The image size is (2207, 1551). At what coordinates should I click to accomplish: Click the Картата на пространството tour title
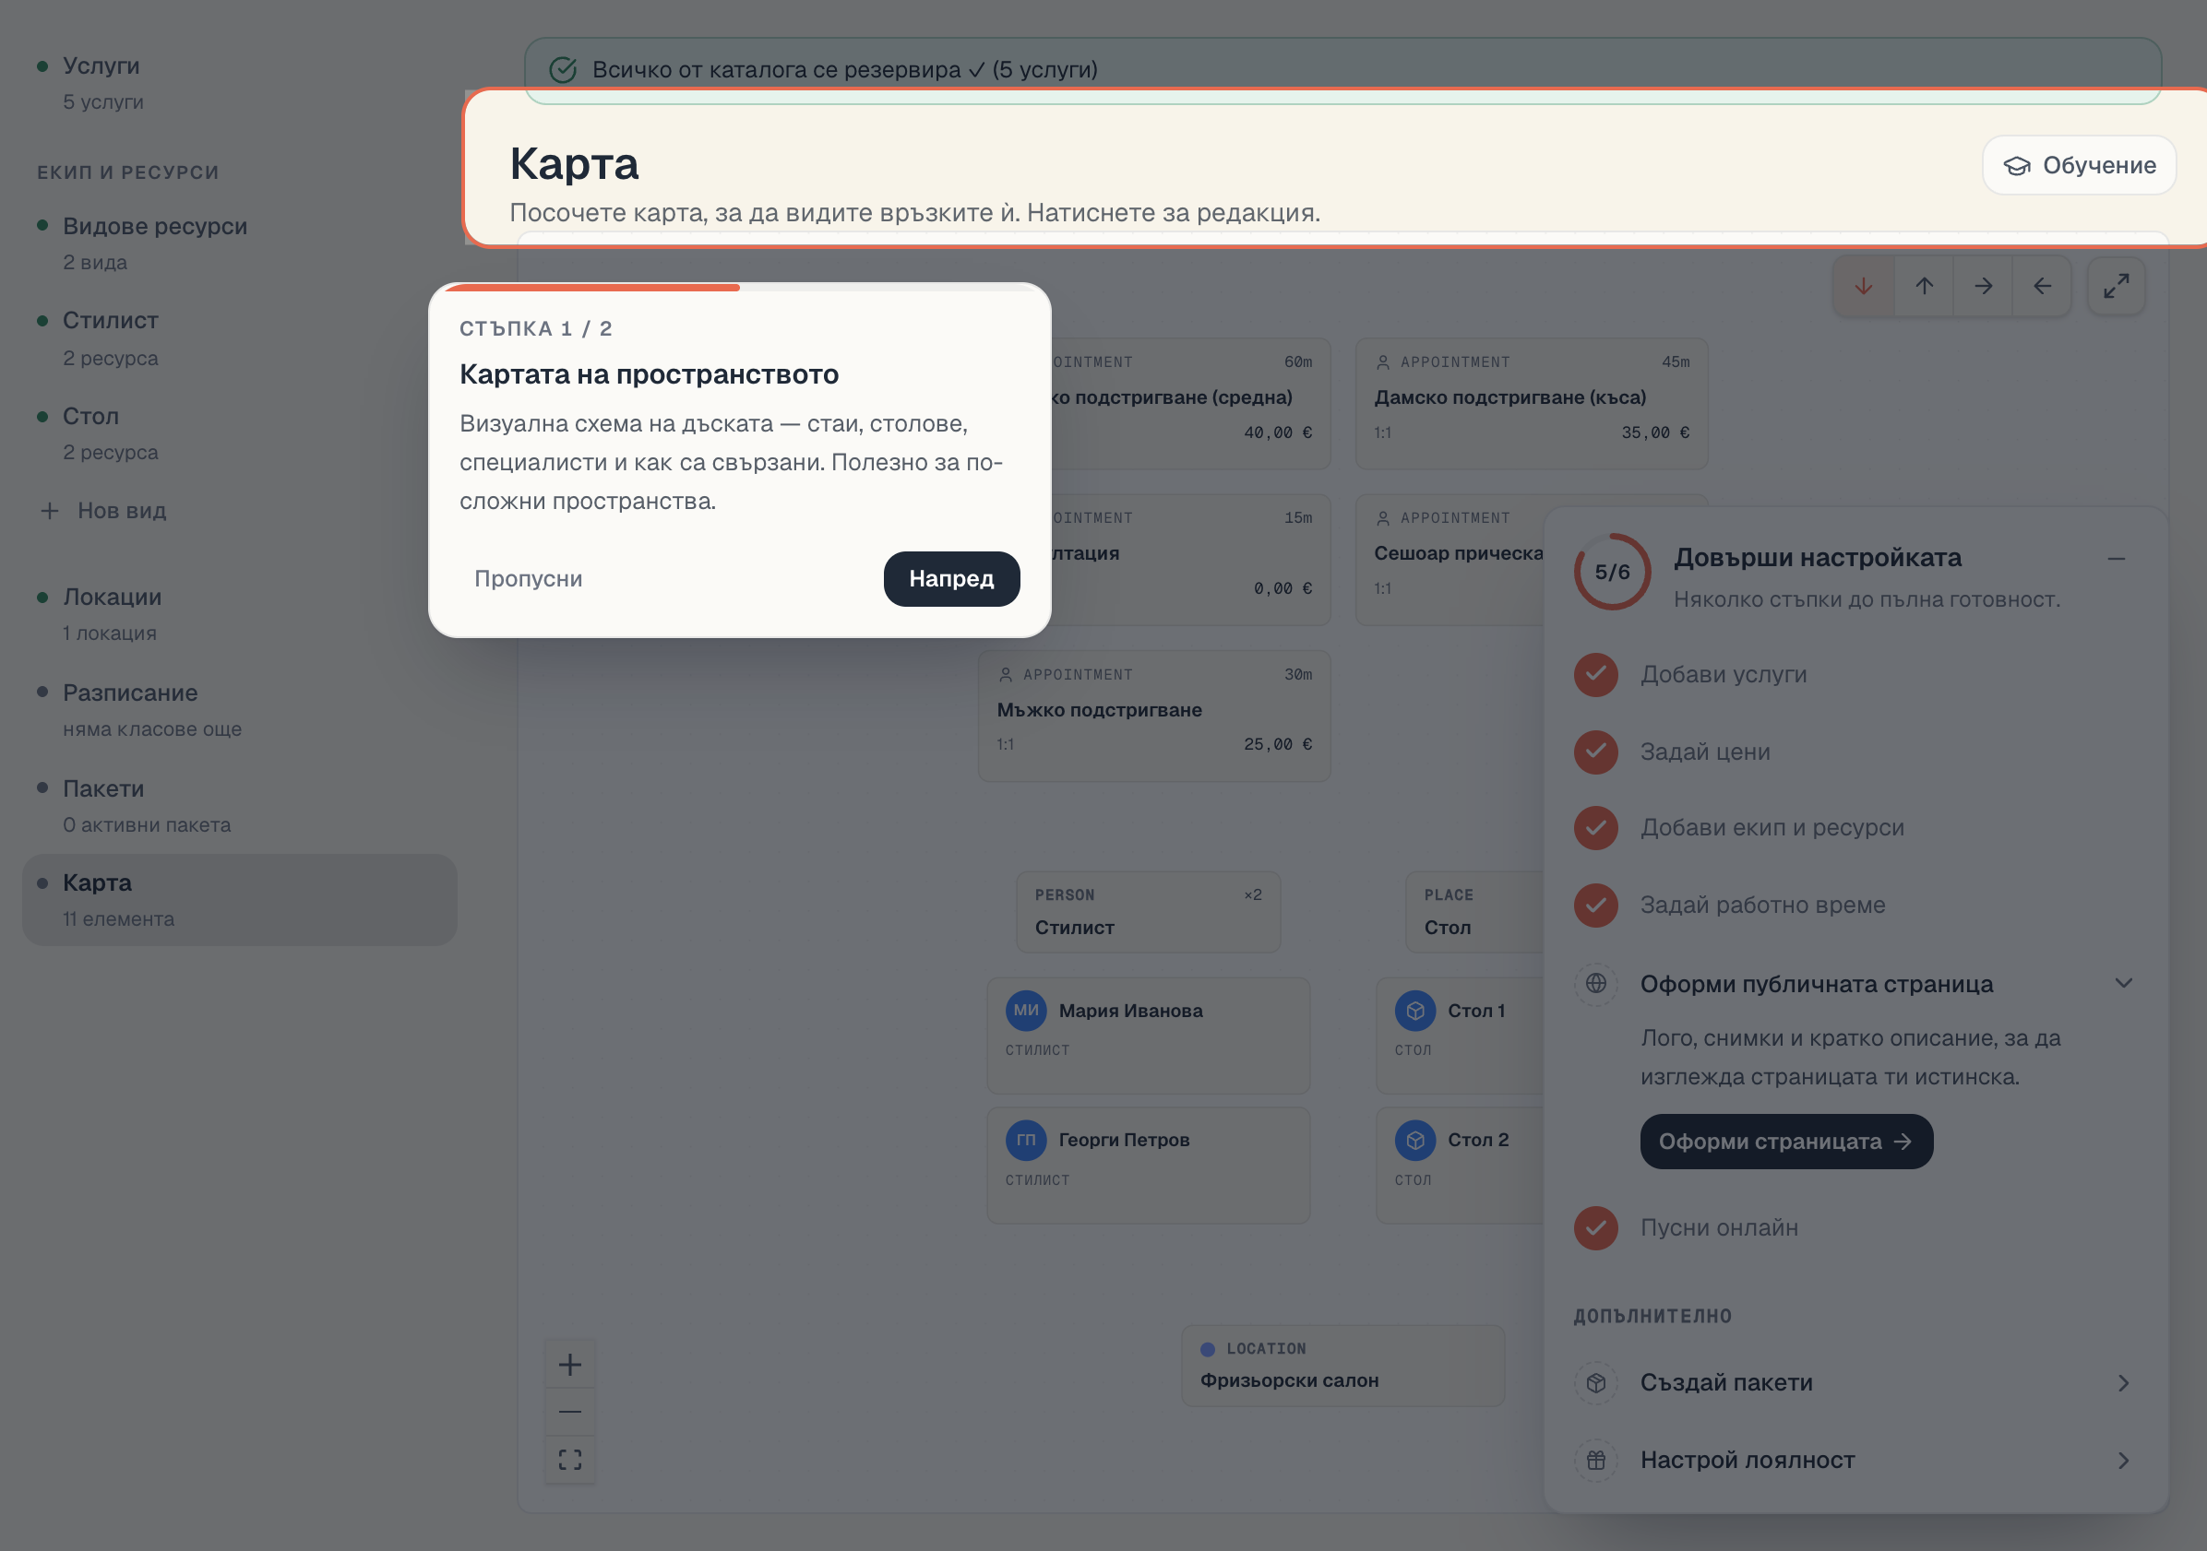[649, 374]
